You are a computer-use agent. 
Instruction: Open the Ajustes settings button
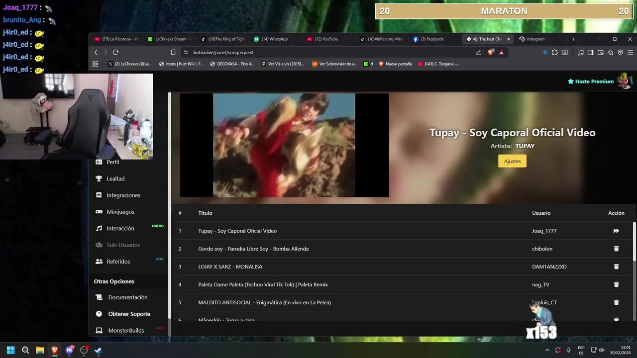point(512,161)
